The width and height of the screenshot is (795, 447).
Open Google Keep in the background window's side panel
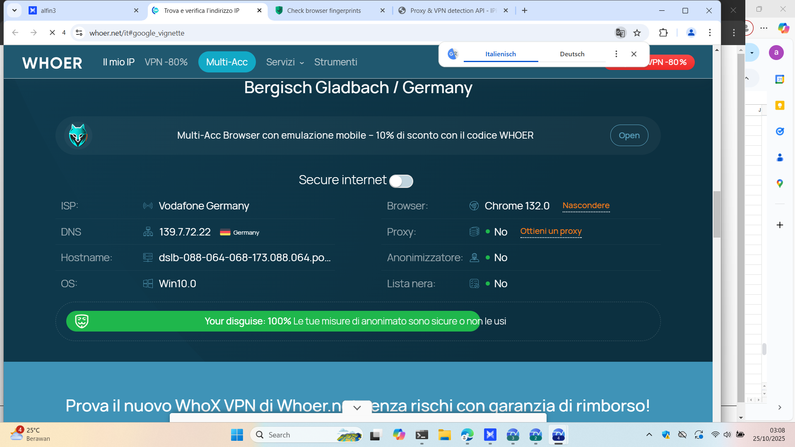coord(780,106)
